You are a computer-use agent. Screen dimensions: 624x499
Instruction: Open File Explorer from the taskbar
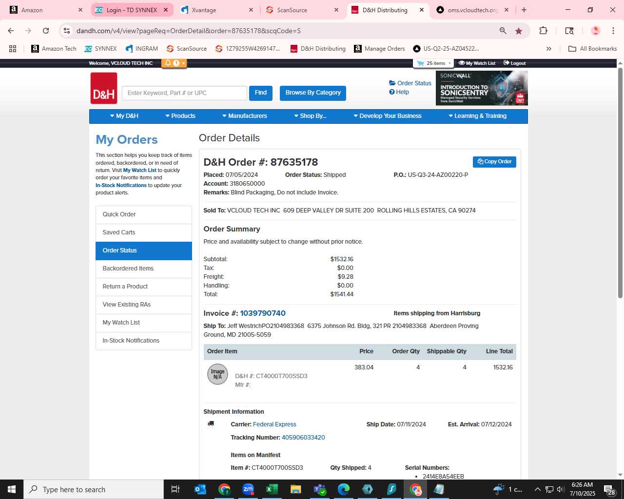pyautogui.click(x=296, y=489)
